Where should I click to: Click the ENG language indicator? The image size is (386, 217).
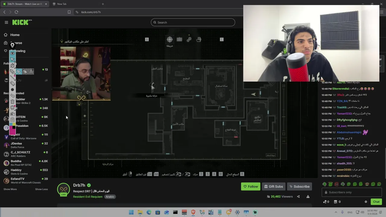350,212
